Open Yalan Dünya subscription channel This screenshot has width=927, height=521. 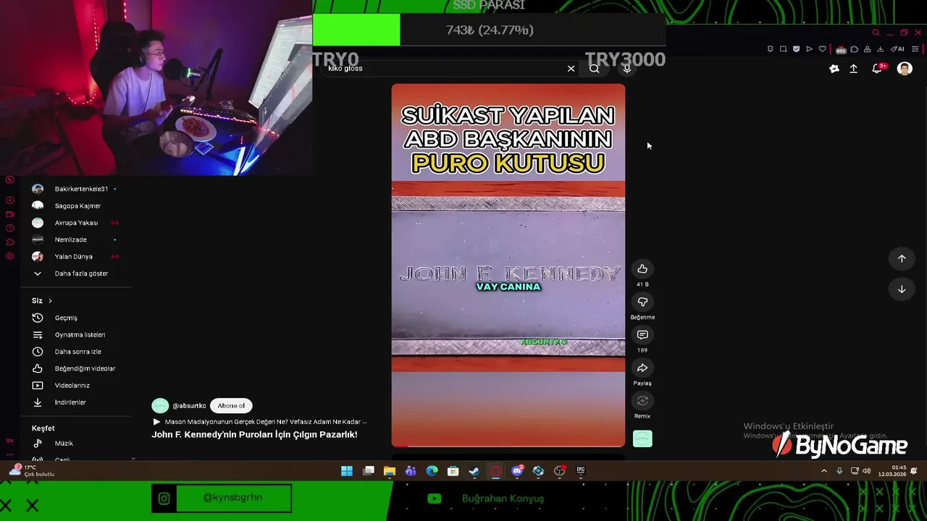tap(75, 256)
